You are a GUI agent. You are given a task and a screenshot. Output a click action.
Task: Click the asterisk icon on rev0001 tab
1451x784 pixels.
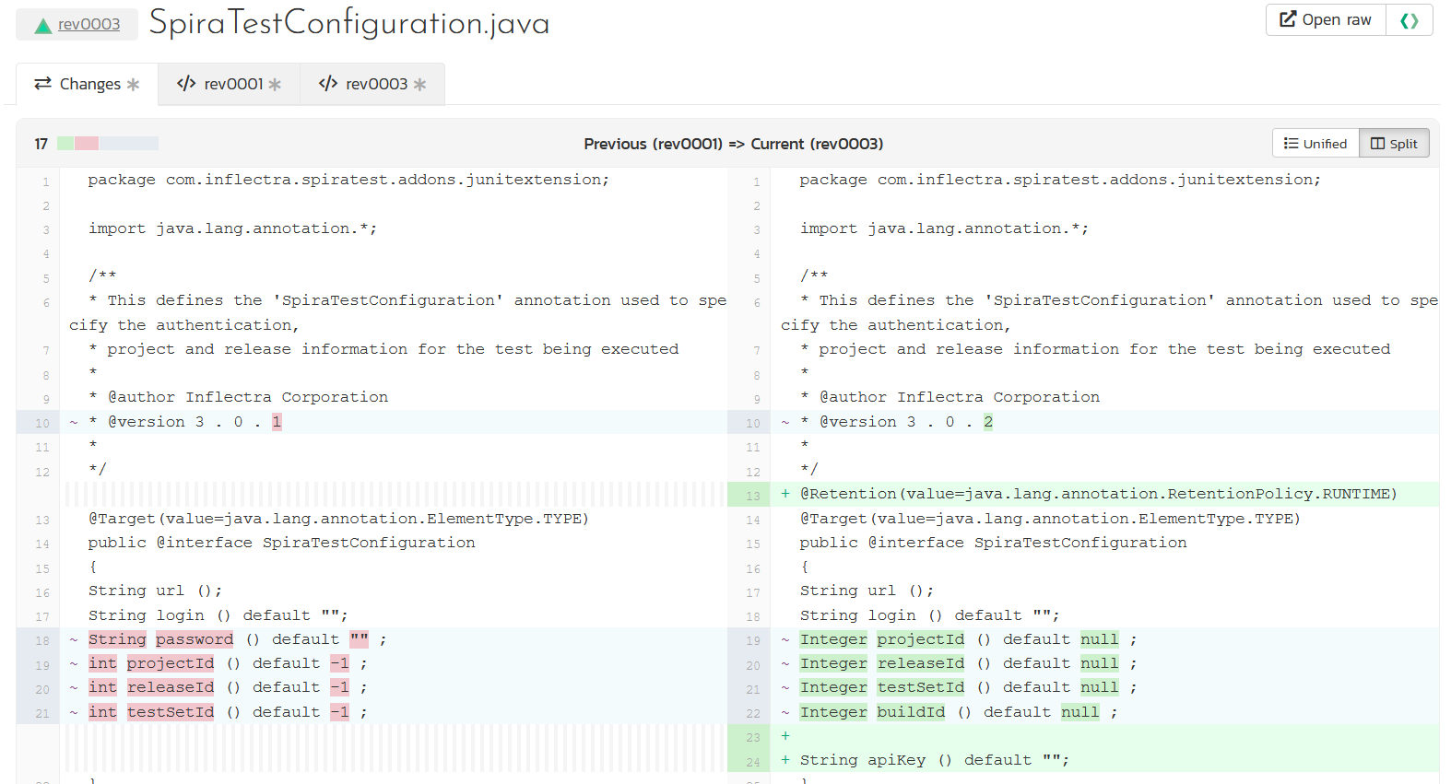(x=275, y=85)
